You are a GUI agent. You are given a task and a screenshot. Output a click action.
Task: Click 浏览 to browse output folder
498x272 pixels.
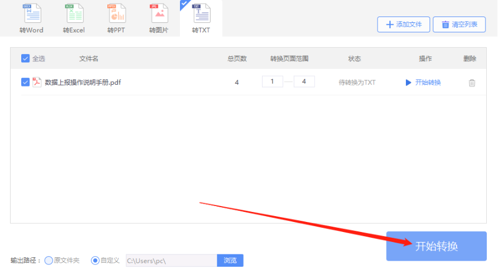230,260
